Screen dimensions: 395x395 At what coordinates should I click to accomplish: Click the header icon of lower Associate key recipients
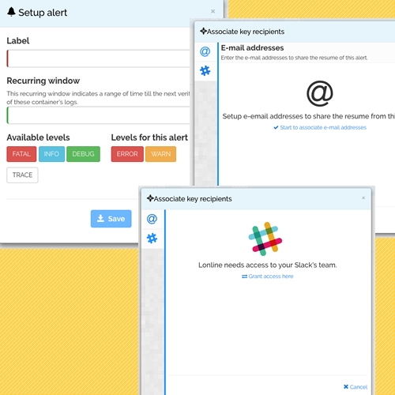pos(150,198)
